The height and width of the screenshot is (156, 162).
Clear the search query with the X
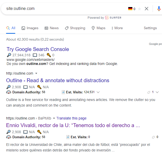[147, 9]
